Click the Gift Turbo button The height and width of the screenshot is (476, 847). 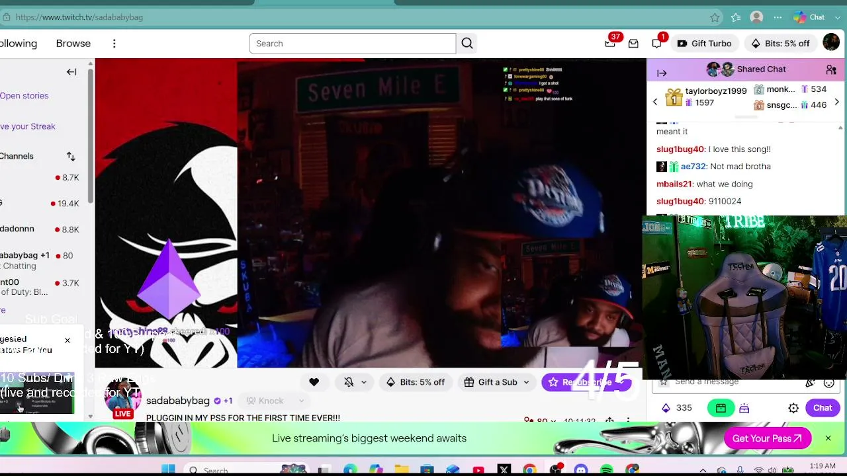704,44
